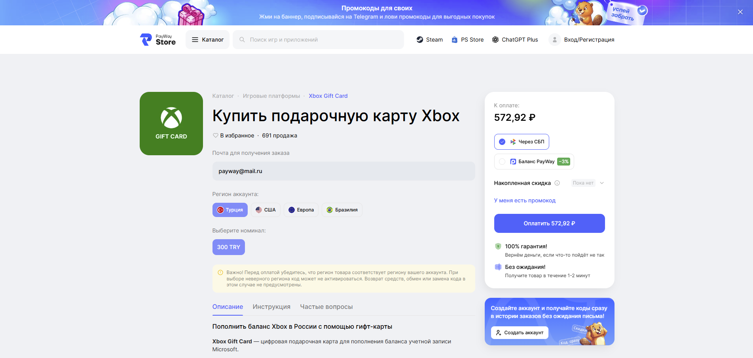The height and width of the screenshot is (358, 753).
Task: Open Xbox Gift Card breadcrumb link
Action: click(328, 96)
